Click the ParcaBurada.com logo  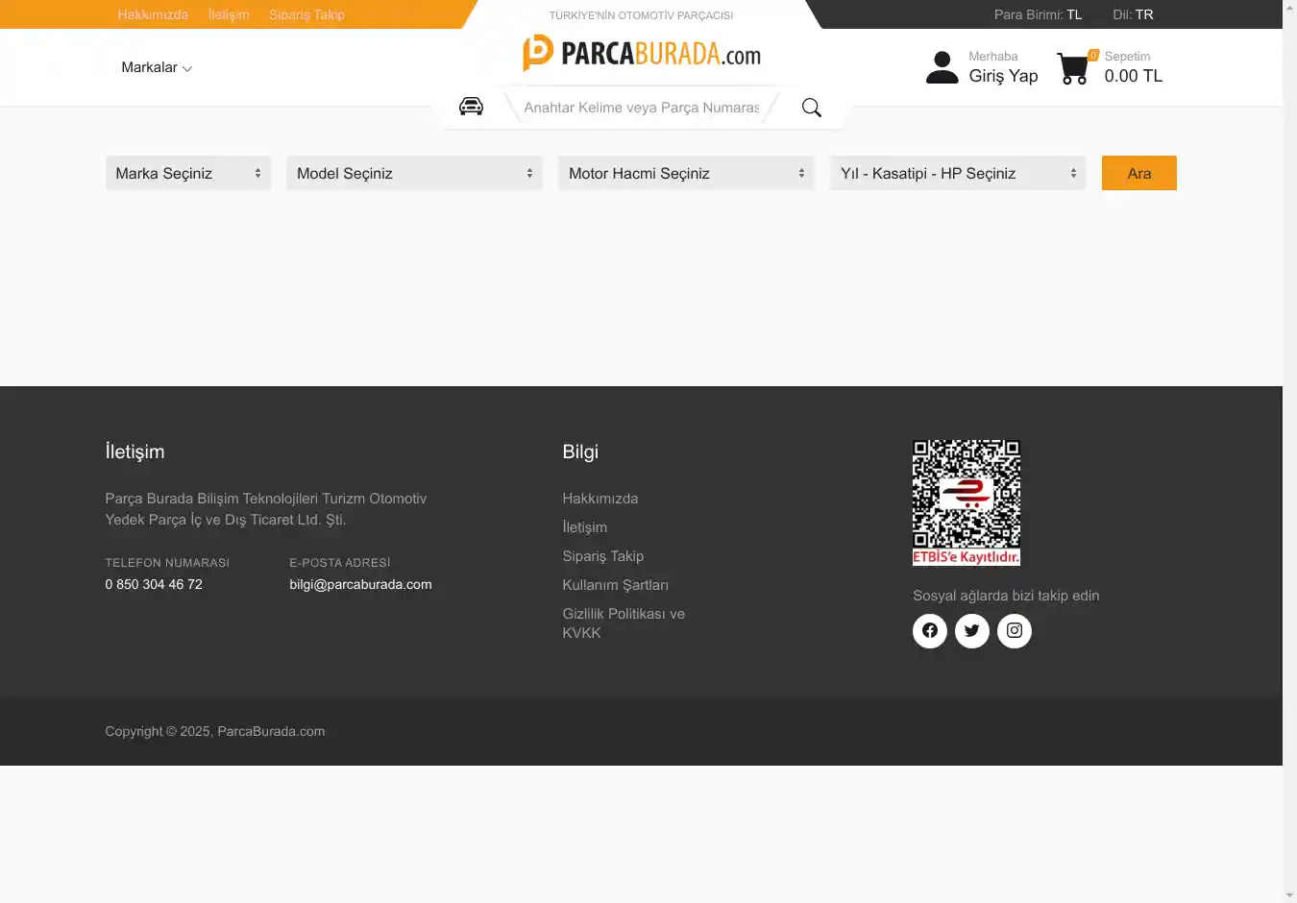[642, 54]
